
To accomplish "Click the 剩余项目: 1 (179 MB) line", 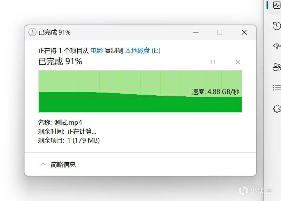I will coord(69,141).
